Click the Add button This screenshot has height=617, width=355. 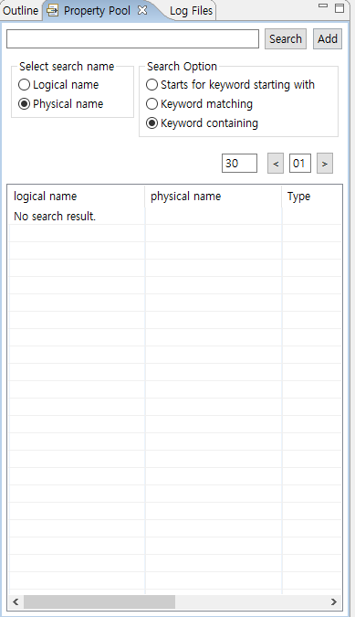(x=328, y=39)
